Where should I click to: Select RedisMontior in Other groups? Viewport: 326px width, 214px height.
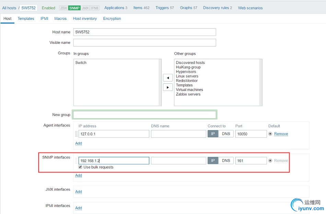click(x=187, y=81)
